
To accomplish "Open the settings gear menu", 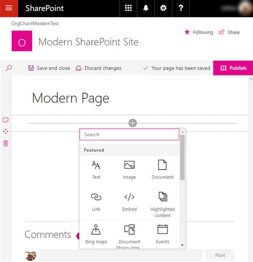I will point(163,8).
